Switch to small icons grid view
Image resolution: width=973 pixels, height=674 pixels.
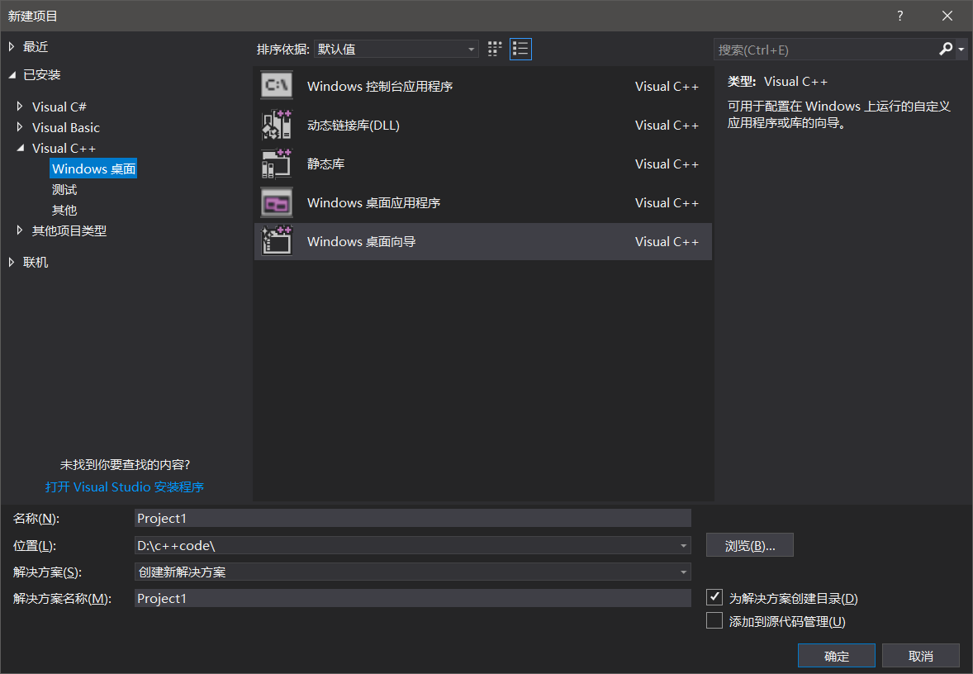tap(495, 49)
